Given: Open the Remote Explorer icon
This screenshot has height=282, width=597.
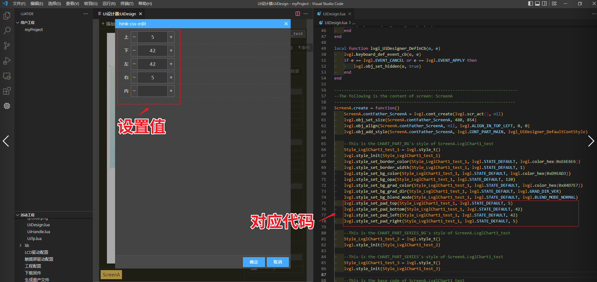Looking at the screenshot, I should pos(7,76).
